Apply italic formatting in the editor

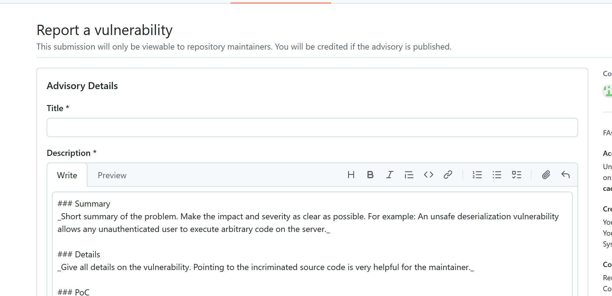coord(390,175)
